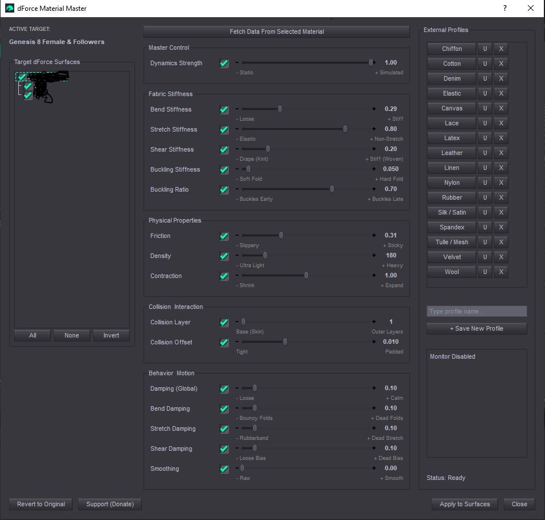Click U beside the Nylon profile

coord(485,182)
